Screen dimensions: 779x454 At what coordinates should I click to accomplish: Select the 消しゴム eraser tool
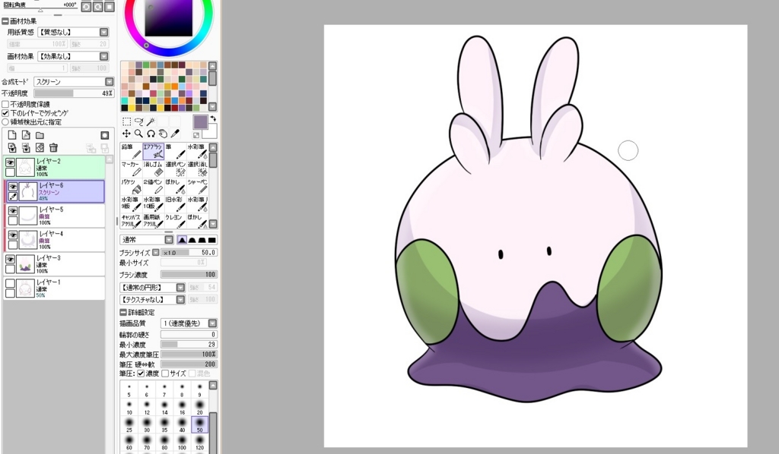153,169
